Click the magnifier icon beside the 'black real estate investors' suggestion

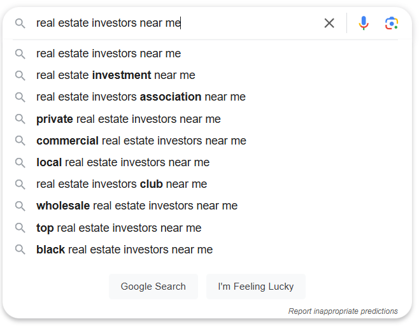(x=20, y=250)
